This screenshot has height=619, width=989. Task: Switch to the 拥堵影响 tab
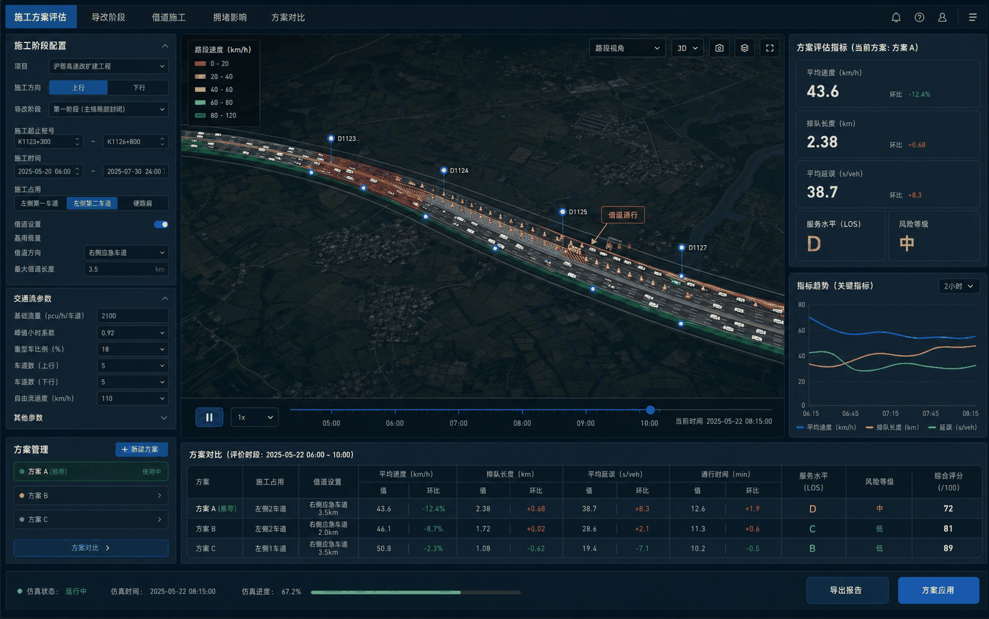[x=229, y=17]
